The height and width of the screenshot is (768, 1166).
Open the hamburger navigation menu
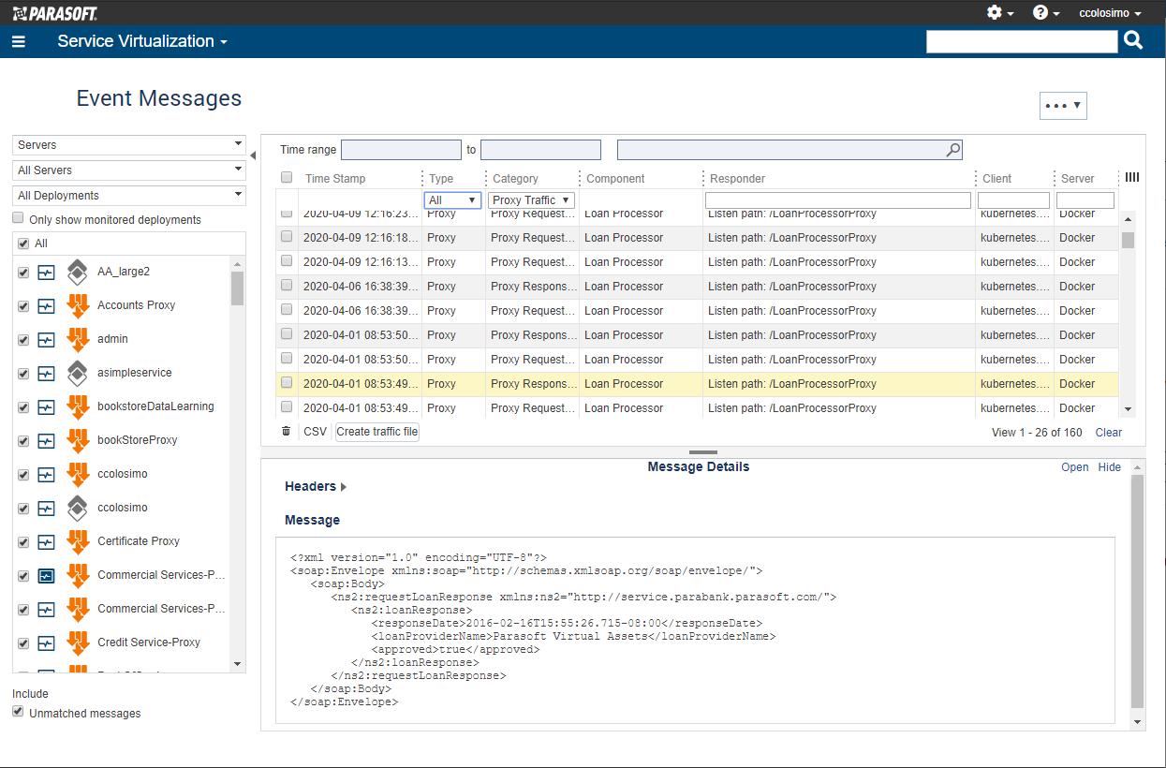click(19, 41)
